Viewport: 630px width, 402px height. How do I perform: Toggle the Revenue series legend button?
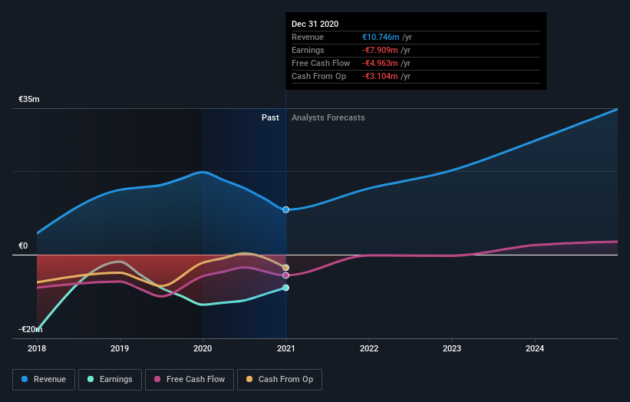coord(44,380)
